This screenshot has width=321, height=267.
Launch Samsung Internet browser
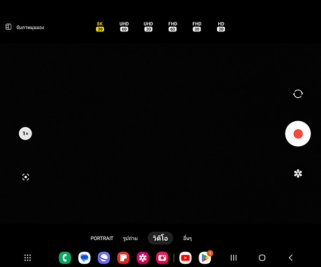pyautogui.click(x=104, y=258)
